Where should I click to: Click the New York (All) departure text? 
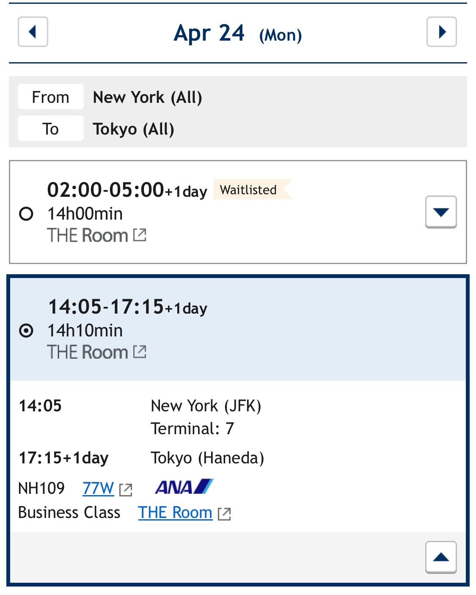click(148, 96)
